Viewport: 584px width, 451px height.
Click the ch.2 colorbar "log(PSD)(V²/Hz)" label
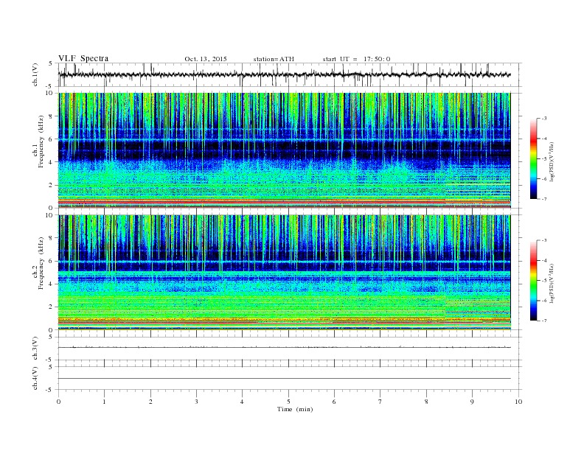pyautogui.click(x=552, y=283)
